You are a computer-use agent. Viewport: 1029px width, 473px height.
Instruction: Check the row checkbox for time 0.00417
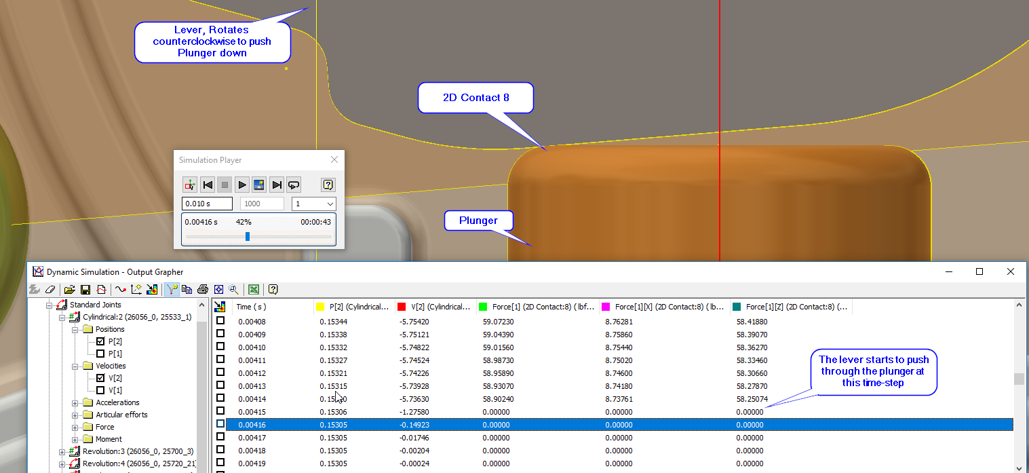click(x=220, y=437)
